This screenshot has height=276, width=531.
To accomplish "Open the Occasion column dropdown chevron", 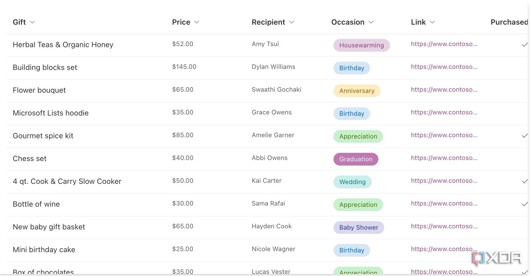I will pyautogui.click(x=371, y=22).
